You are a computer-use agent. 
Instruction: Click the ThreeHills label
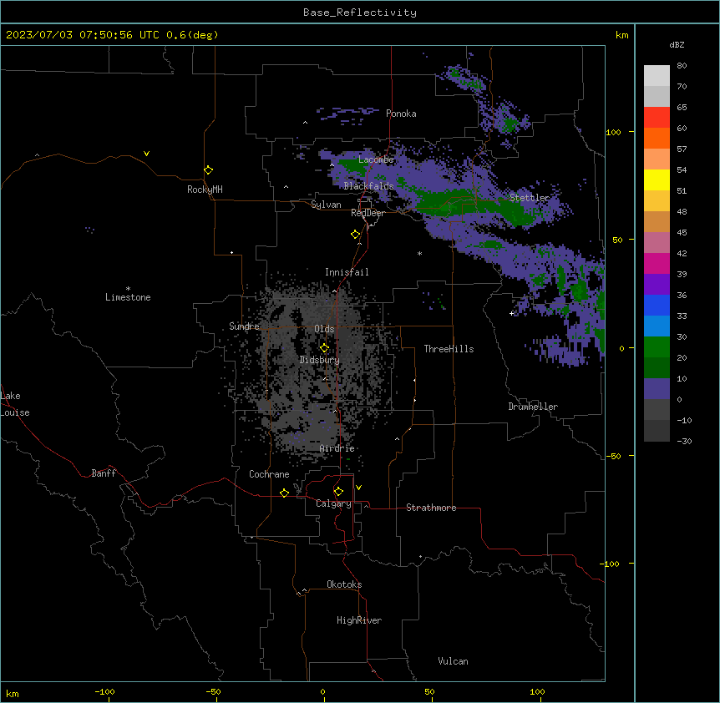(x=449, y=349)
